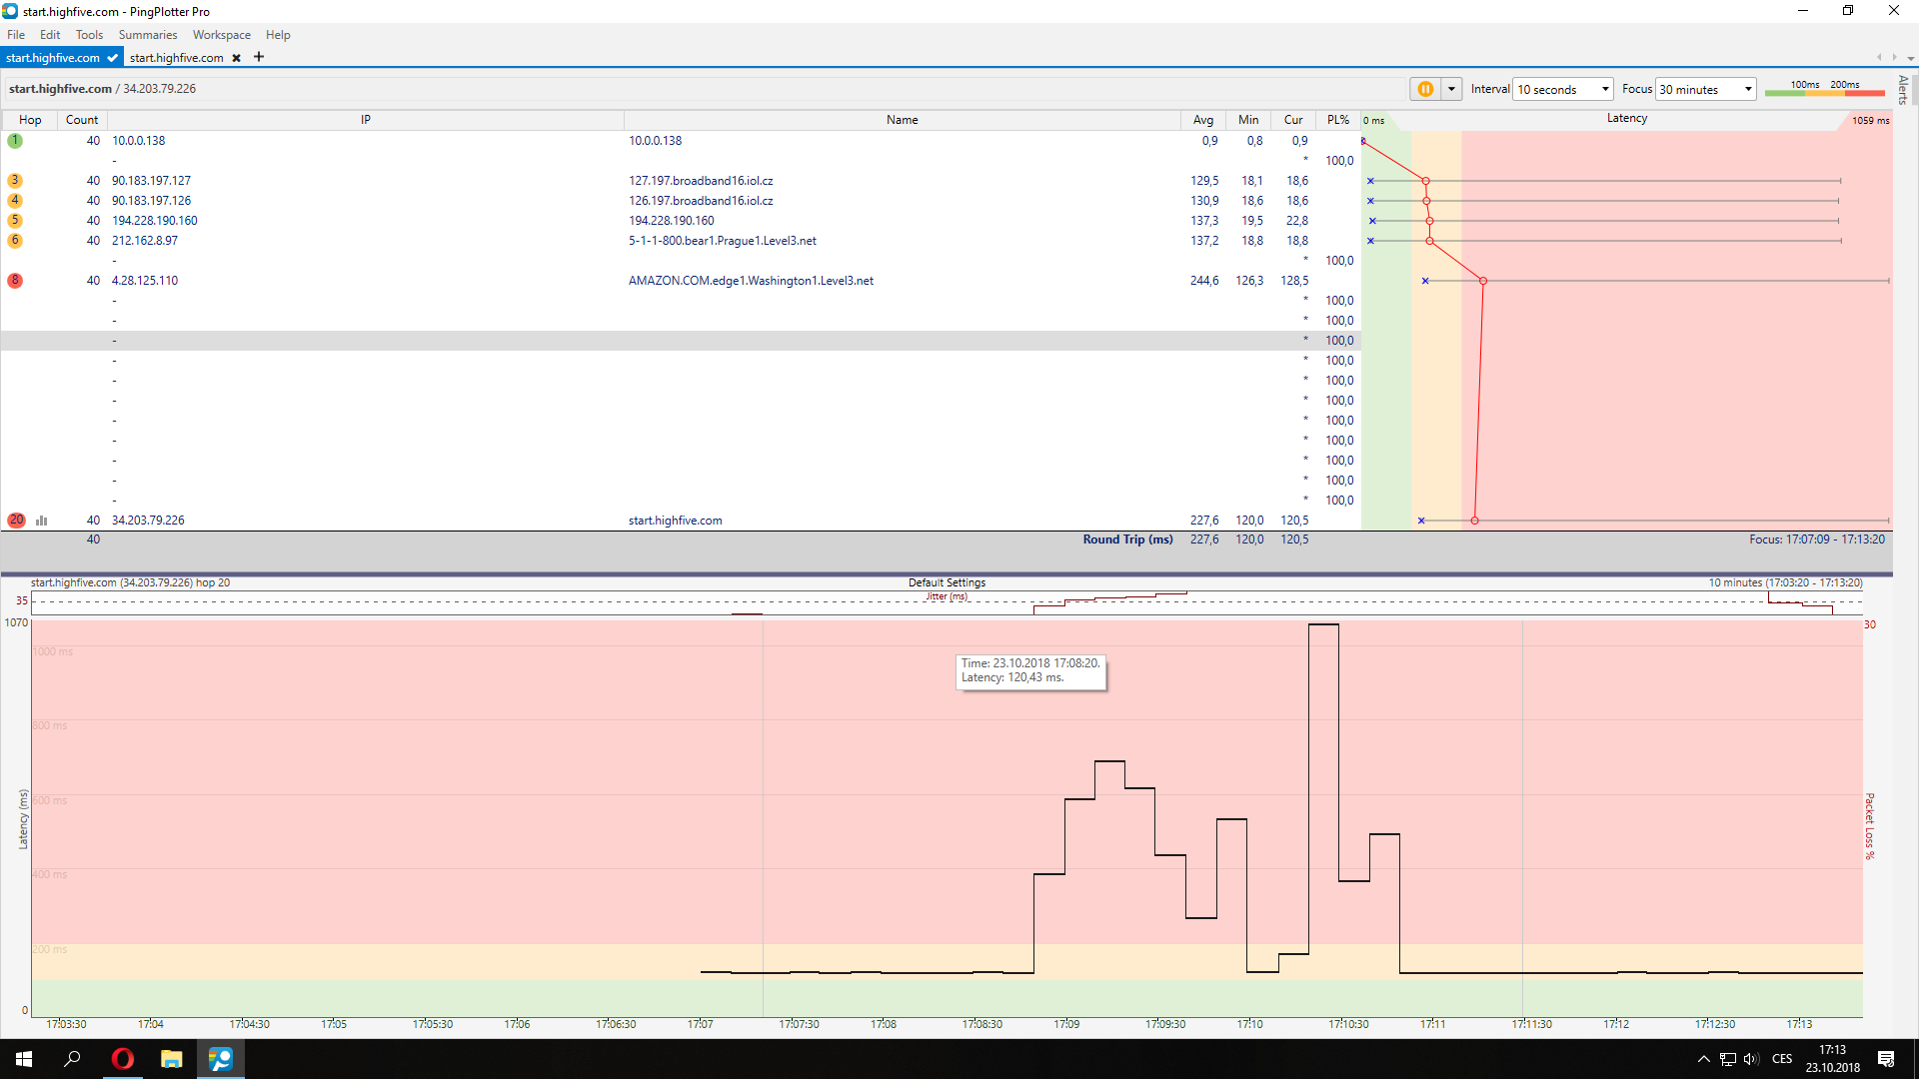Select the red hop 8 circle icon

coord(15,281)
